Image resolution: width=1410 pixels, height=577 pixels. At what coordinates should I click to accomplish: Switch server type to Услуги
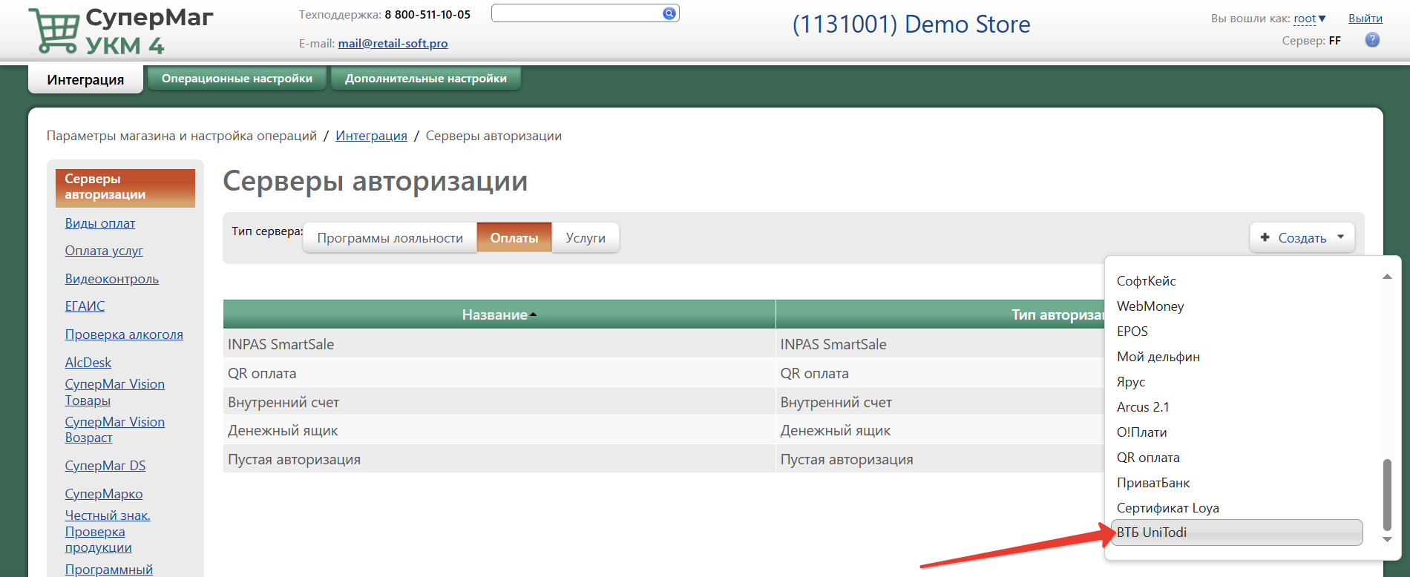pyautogui.click(x=586, y=238)
